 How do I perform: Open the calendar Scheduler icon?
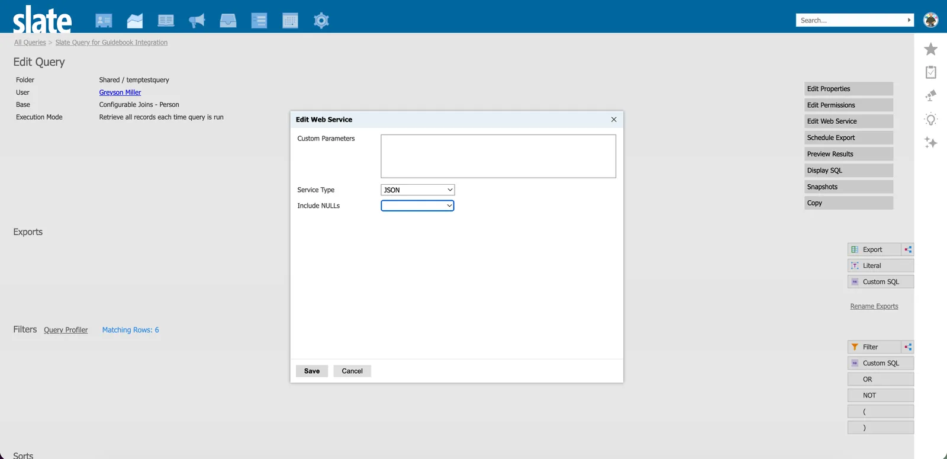pos(290,21)
